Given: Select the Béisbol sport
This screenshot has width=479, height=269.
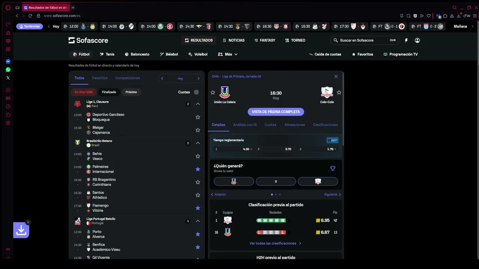Looking at the screenshot, I should coord(169,54).
